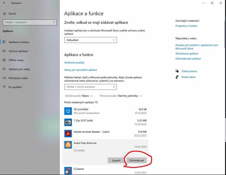
Task: Click the Poslat názor person icon
Action: point(177,77)
